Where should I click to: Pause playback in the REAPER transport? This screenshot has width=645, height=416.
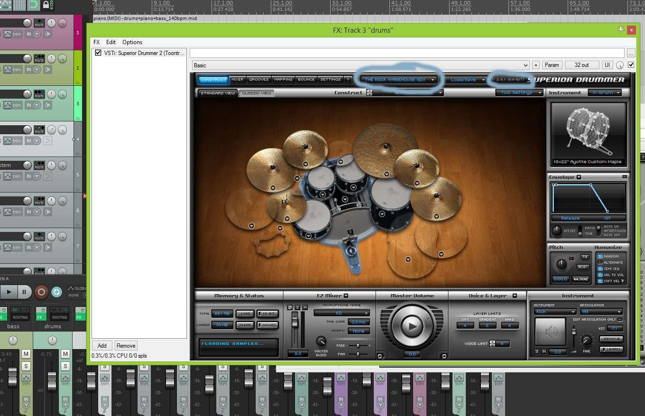click(24, 292)
